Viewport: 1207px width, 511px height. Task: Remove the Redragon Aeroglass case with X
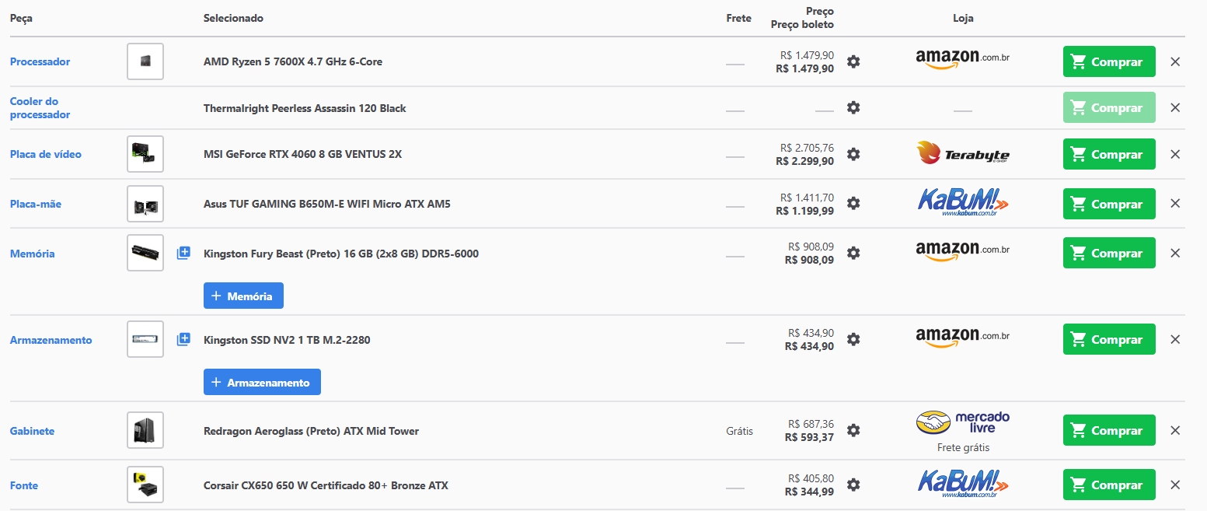[1175, 430]
